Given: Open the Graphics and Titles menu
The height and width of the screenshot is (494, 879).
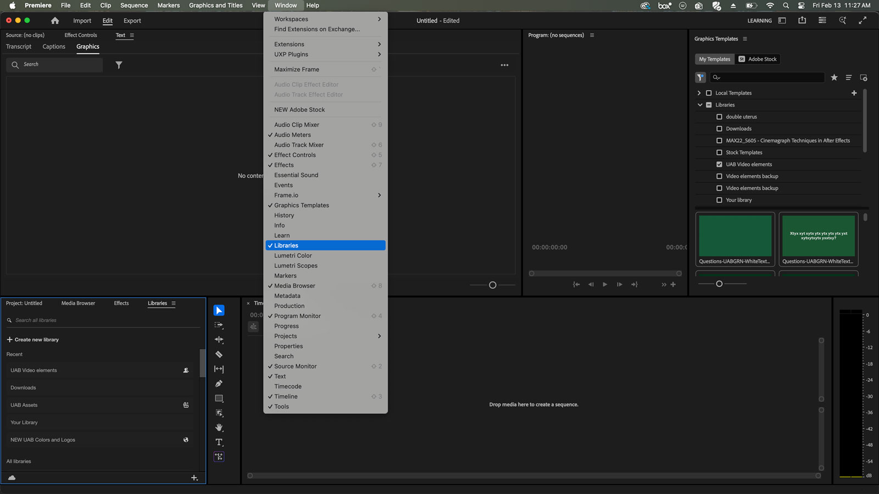Looking at the screenshot, I should click(216, 5).
